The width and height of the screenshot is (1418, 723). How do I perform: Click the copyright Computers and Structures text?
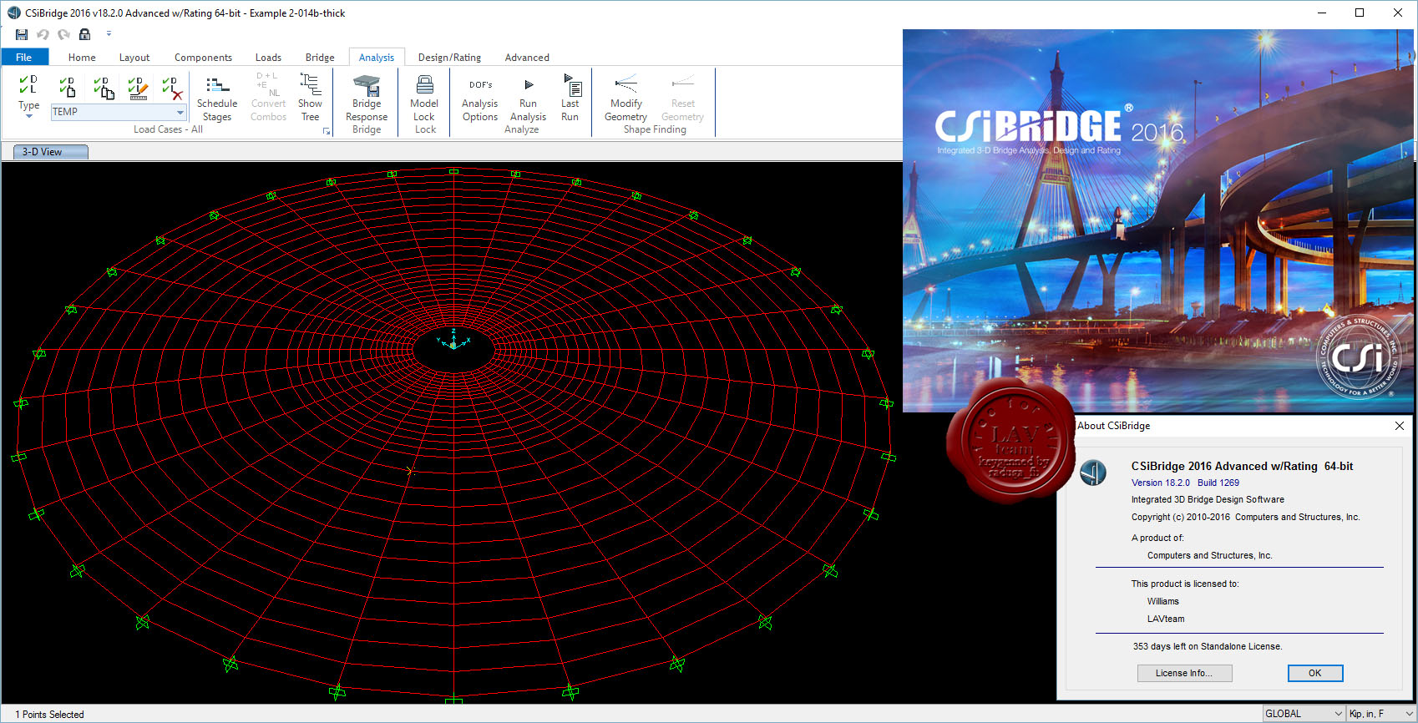click(1246, 517)
